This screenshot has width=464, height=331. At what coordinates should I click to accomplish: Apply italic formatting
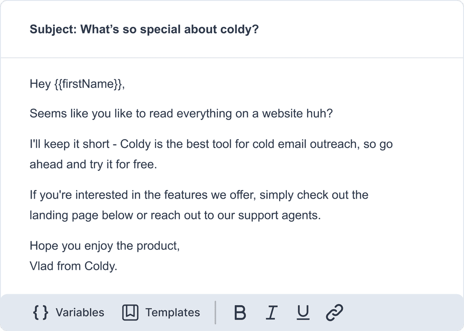[271, 312]
